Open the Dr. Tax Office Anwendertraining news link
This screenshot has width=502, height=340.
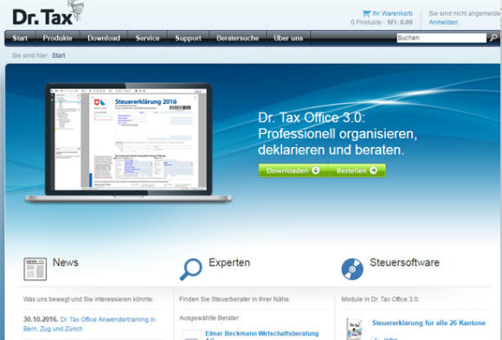click(x=89, y=324)
